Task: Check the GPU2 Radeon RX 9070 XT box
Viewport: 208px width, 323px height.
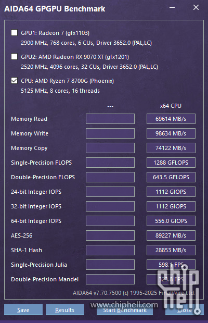Action: 14,56
